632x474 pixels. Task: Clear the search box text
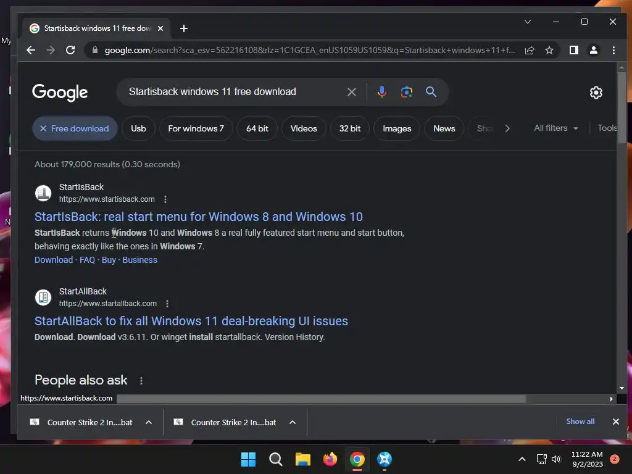pos(351,92)
